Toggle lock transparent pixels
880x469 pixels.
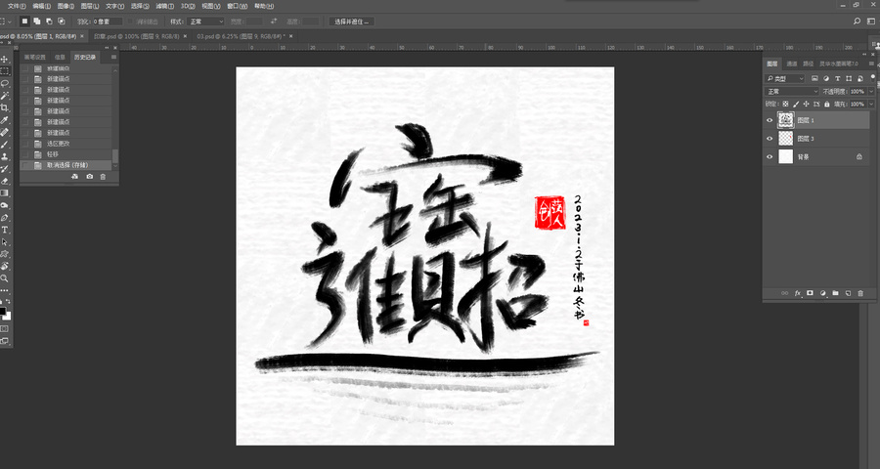(785, 105)
